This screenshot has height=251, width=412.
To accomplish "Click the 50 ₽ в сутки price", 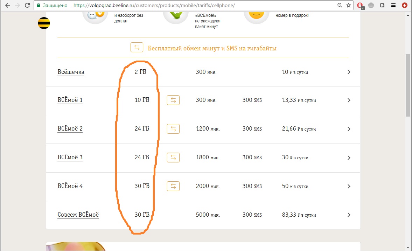I will [x=295, y=186].
